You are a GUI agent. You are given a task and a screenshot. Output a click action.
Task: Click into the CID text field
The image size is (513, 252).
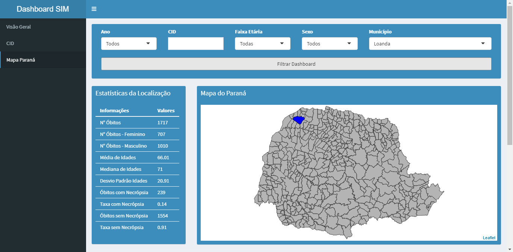pyautogui.click(x=195, y=44)
